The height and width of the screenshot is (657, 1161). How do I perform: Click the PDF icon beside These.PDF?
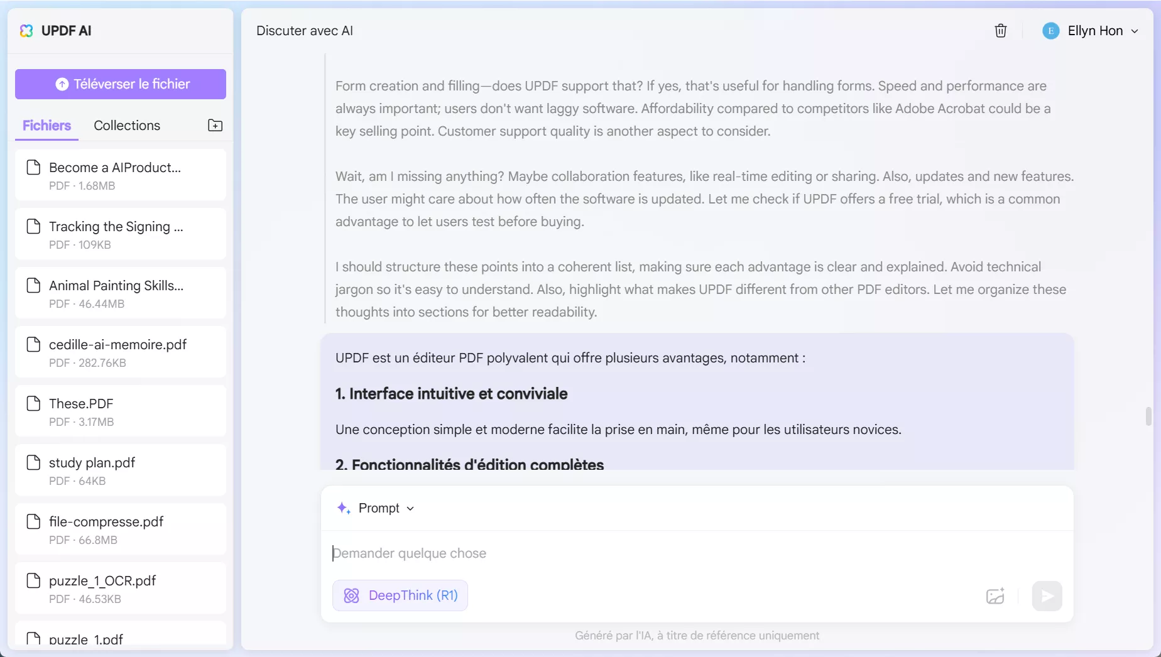(35, 403)
